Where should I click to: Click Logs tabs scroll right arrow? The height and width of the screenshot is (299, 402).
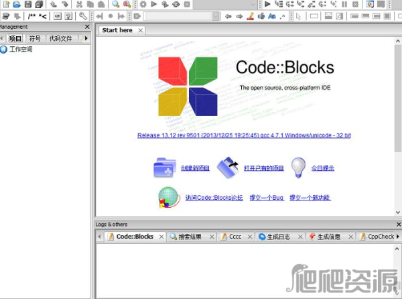397,236
